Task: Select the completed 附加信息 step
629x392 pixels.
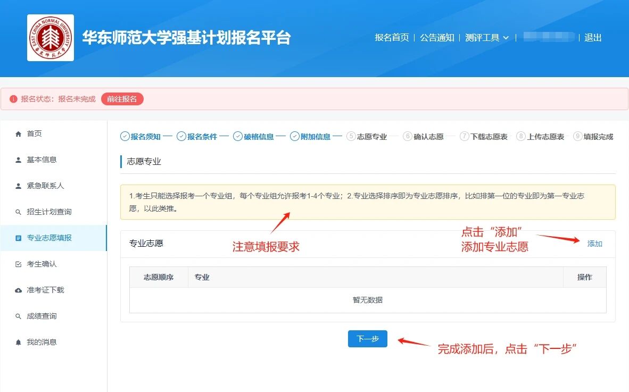Action: tap(310, 137)
